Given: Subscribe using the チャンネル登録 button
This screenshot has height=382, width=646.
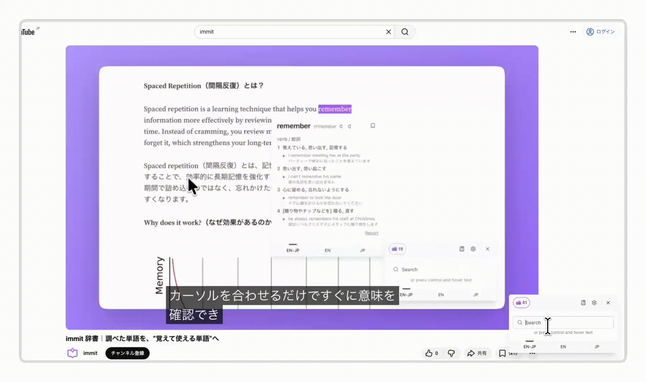Looking at the screenshot, I should point(127,353).
